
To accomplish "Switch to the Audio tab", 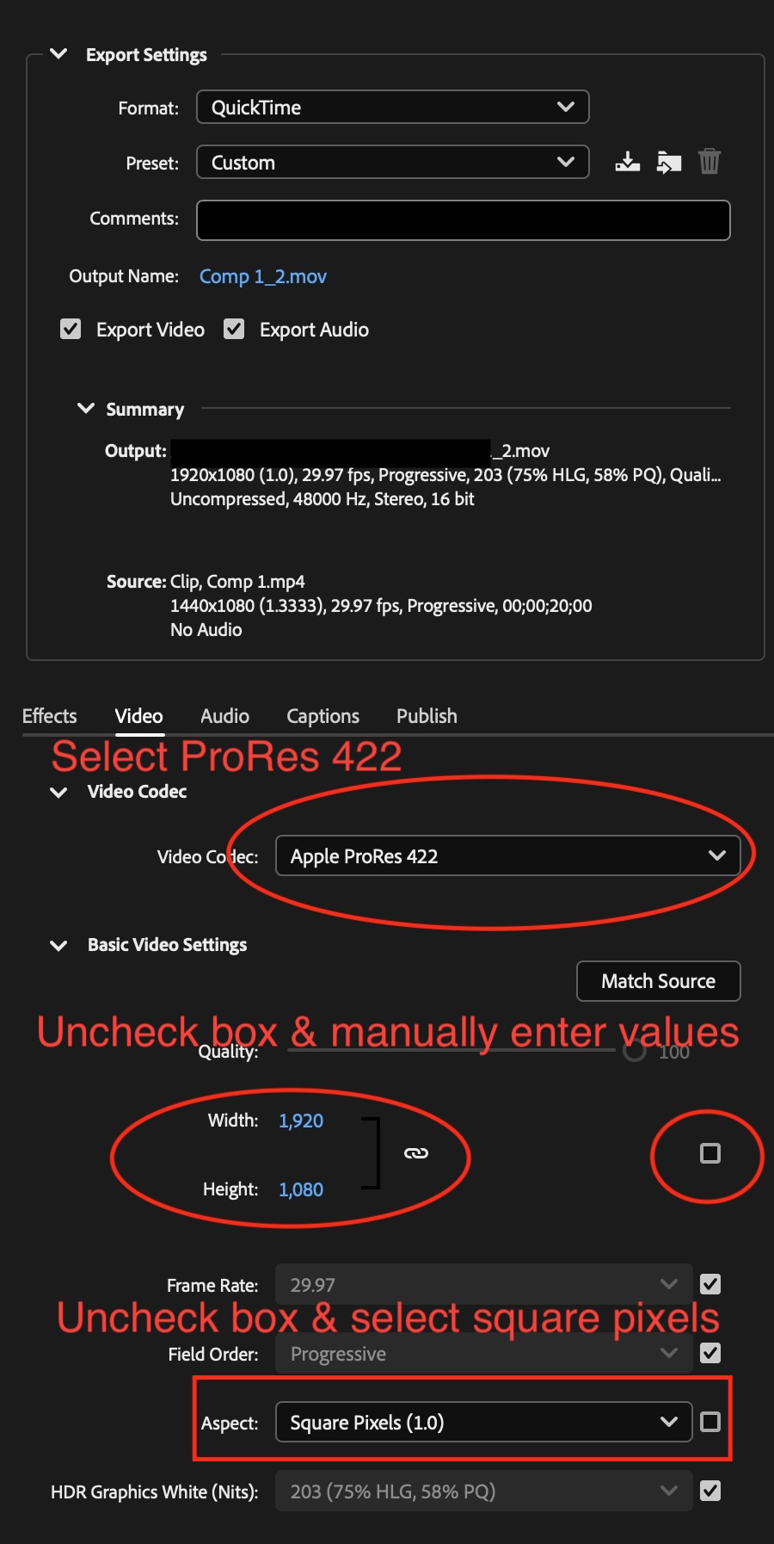I will click(224, 715).
